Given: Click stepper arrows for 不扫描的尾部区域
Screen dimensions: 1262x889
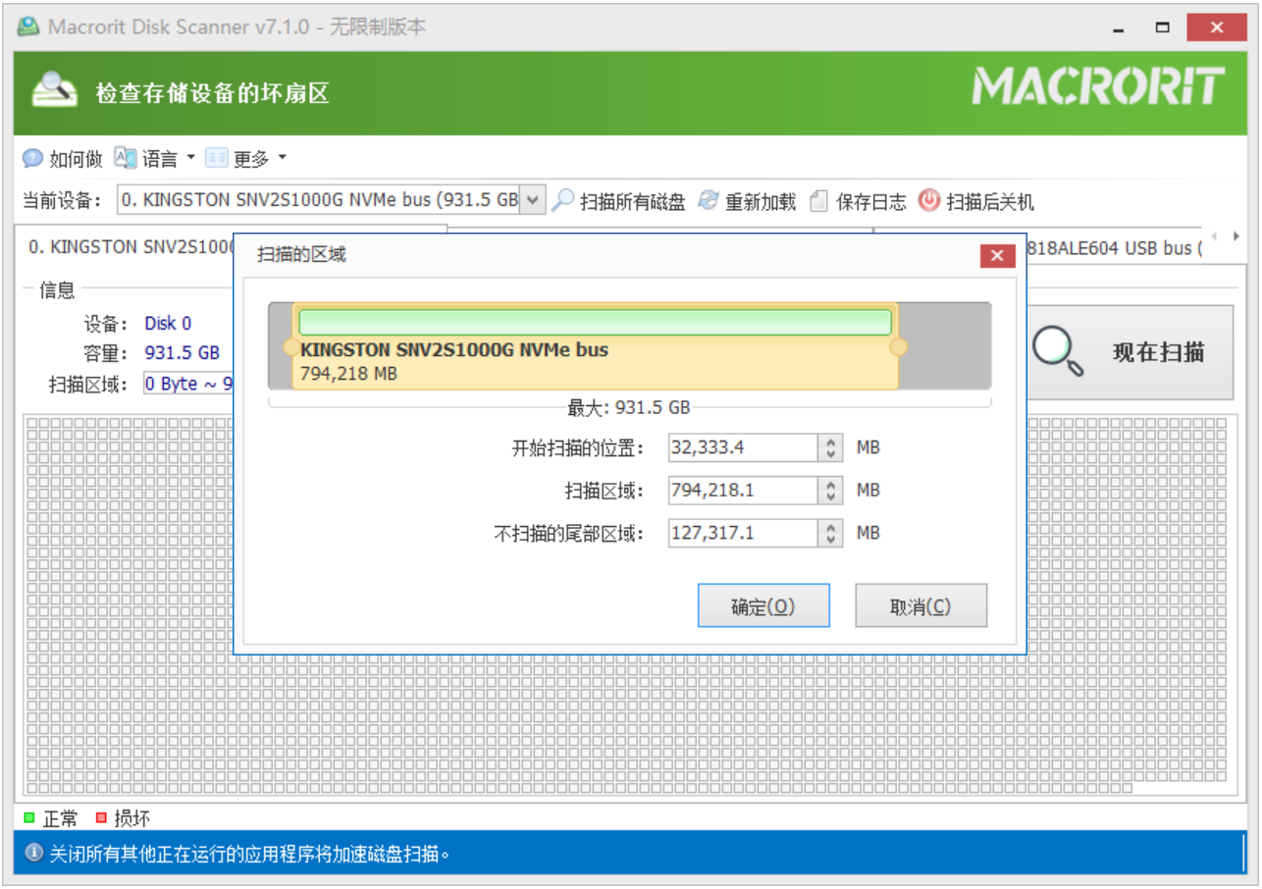Looking at the screenshot, I should 831,533.
